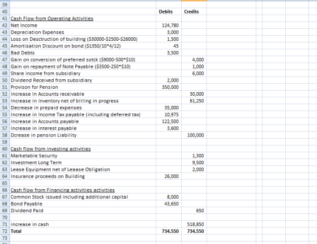Click the 8,000 debit value
This screenshot has height=244, width=317.
173,197
